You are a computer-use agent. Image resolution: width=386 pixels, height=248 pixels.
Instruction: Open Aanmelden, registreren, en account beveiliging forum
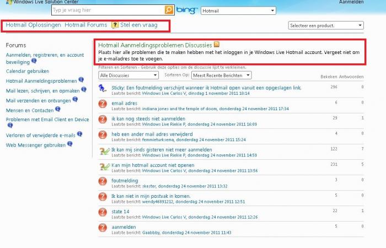pyautogui.click(x=45, y=58)
